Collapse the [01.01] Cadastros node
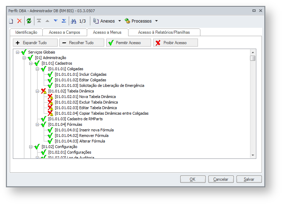 click(x=31, y=64)
